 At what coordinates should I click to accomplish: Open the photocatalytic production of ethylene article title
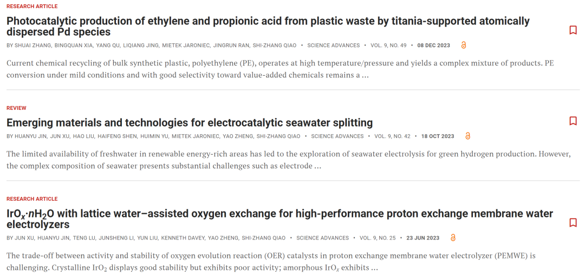[x=268, y=27]
